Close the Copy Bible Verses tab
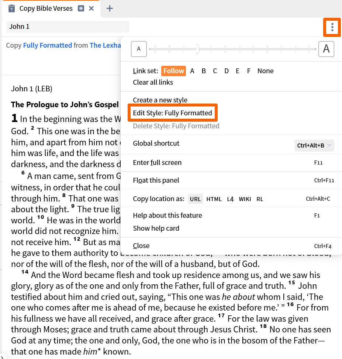Screen dimensions: 342x359 coord(91,9)
